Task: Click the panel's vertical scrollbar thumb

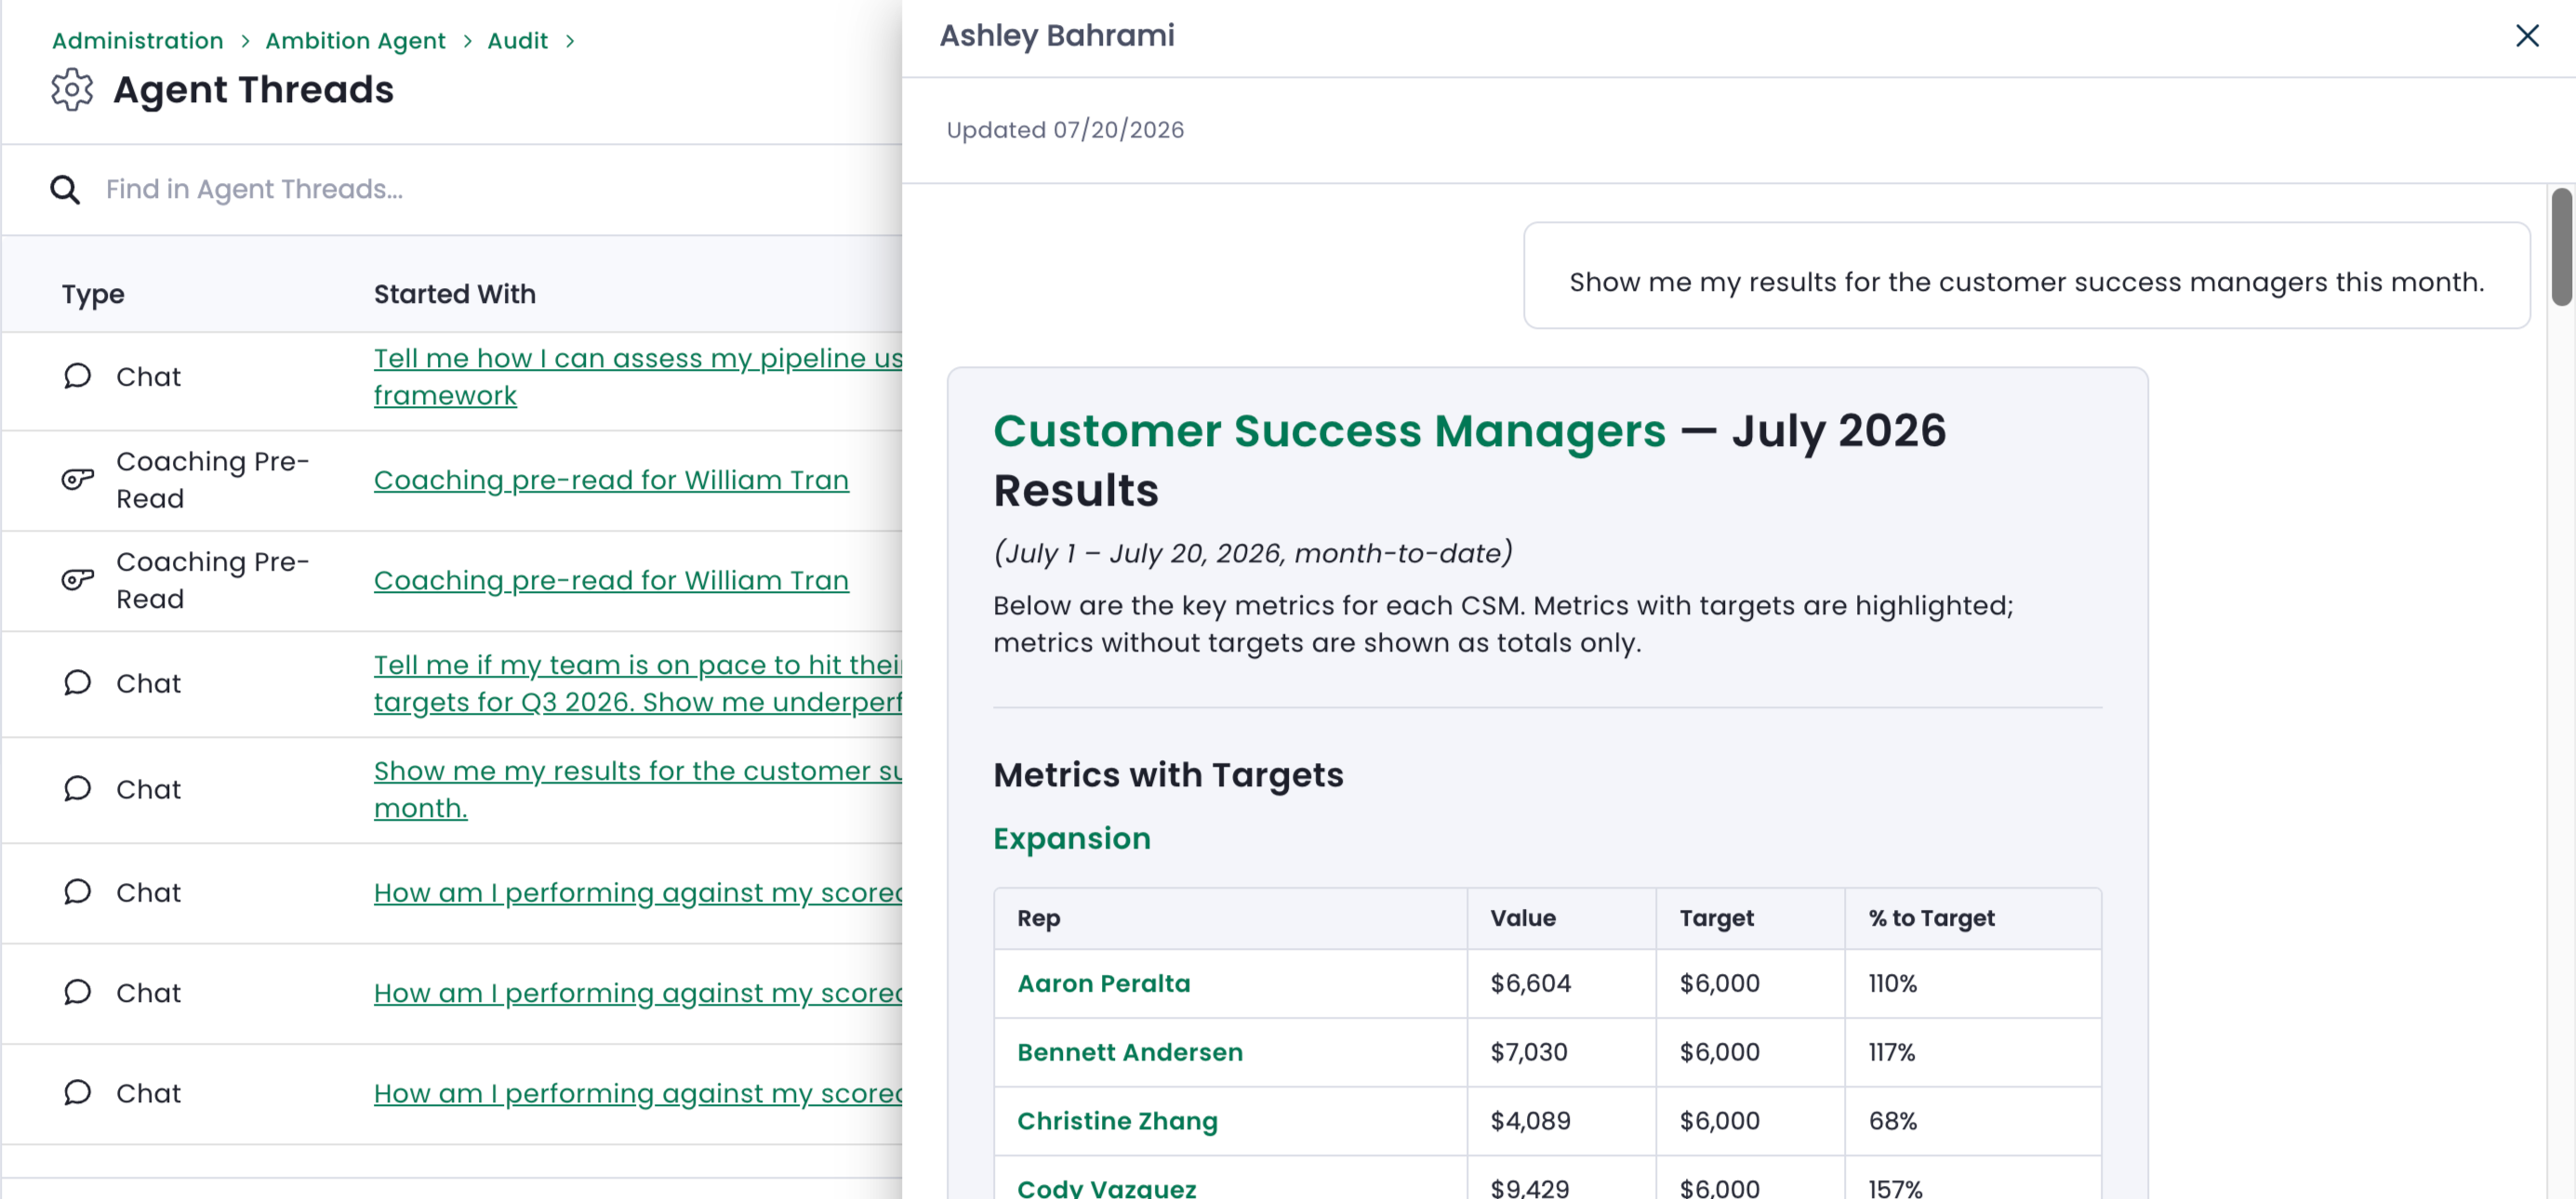Action: pos(2561,247)
